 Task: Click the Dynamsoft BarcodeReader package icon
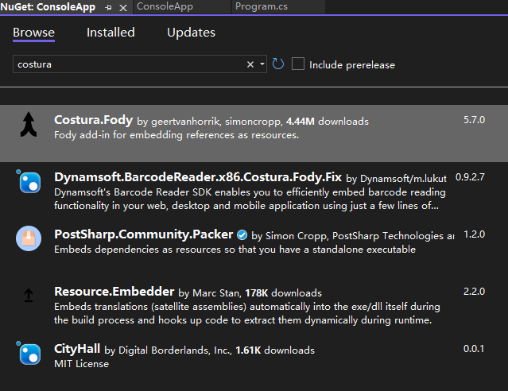(x=29, y=182)
